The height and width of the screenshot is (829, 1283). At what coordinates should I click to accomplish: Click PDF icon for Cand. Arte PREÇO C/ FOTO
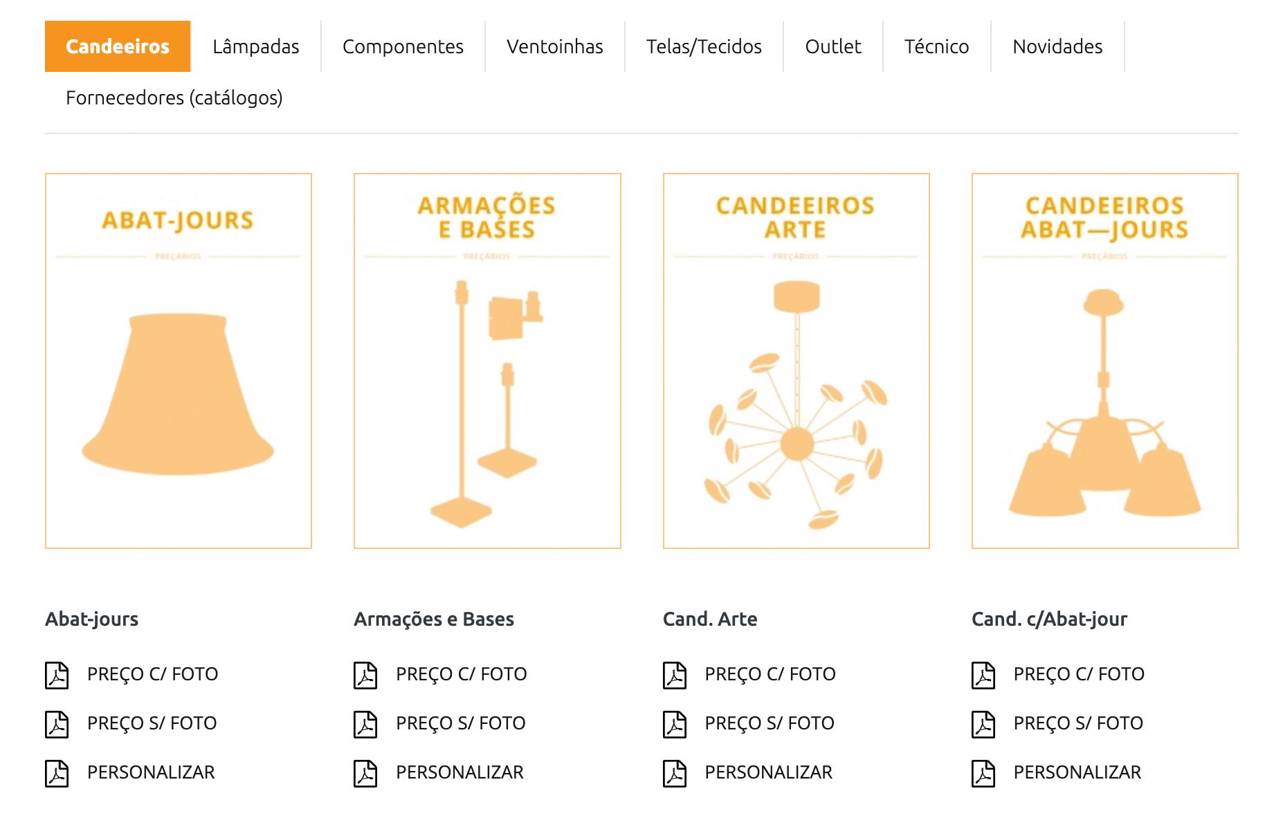675,675
